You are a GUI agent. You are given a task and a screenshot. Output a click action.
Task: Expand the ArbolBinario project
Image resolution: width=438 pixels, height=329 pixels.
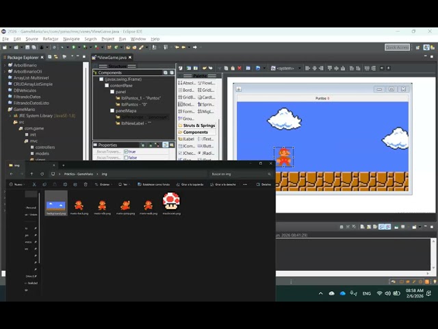coord(5,65)
